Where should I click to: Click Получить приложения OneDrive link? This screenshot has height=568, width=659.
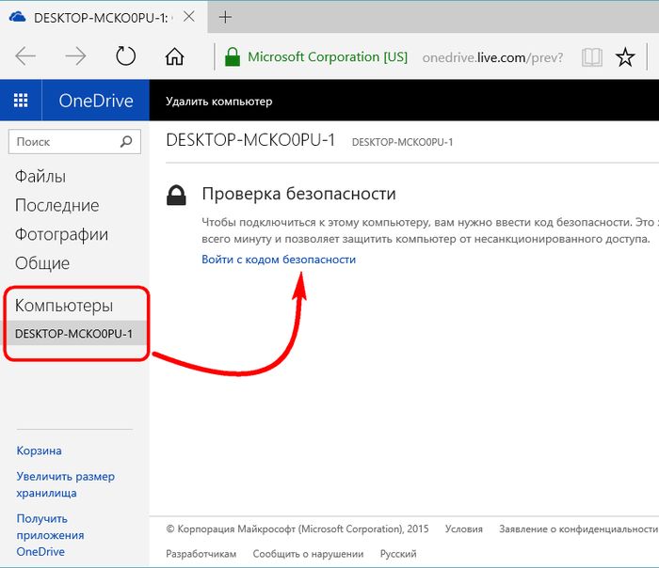pyautogui.click(x=51, y=535)
